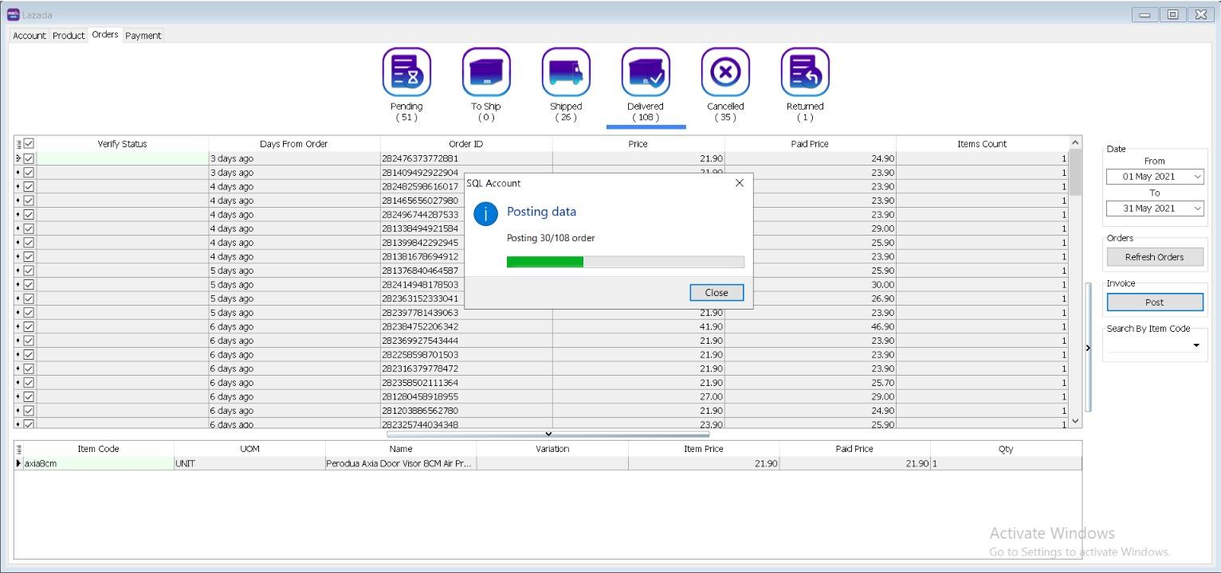This screenshot has width=1221, height=573.
Task: Open the To date dropdown
Action: coord(1197,209)
